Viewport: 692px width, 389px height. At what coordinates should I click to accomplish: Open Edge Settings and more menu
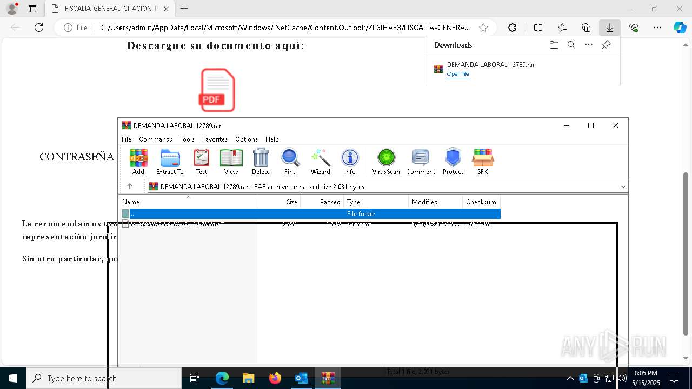tap(657, 28)
